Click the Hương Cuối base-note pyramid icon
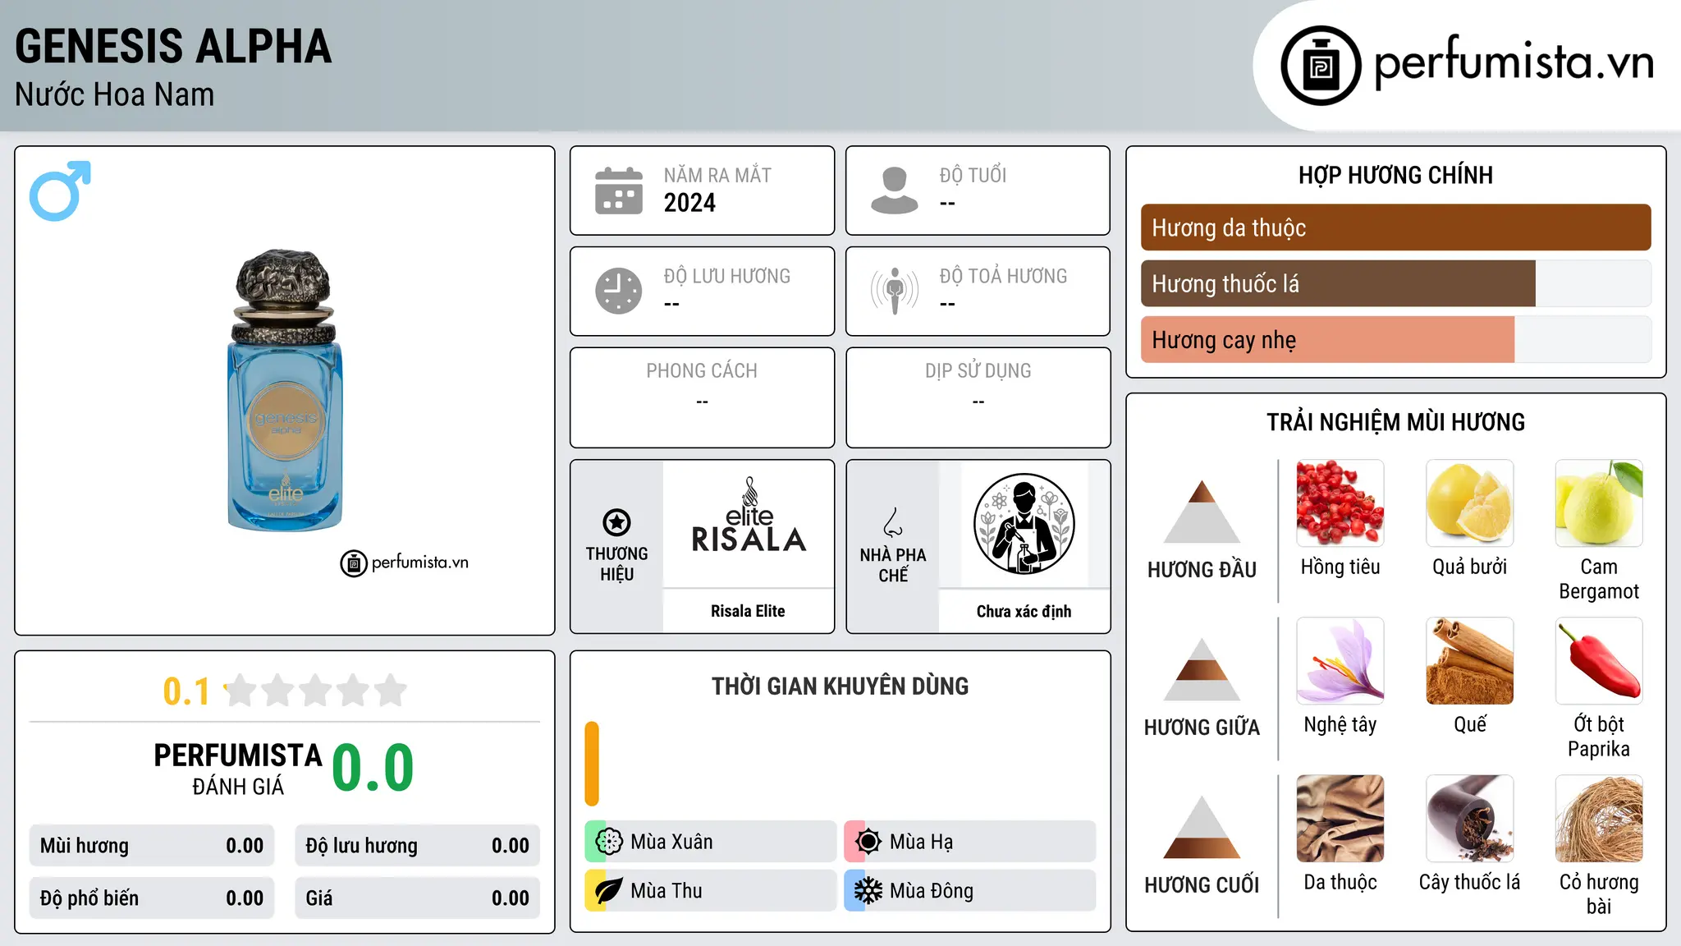 click(1202, 826)
